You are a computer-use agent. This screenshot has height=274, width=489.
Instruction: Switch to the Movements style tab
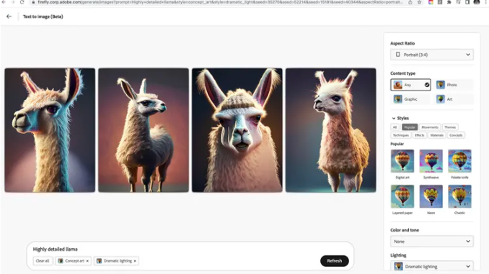click(430, 127)
